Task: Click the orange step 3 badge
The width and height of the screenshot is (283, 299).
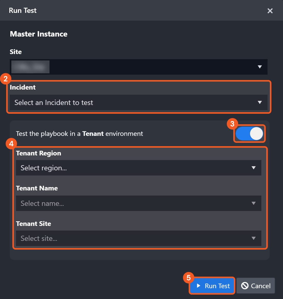Action: click(x=232, y=124)
